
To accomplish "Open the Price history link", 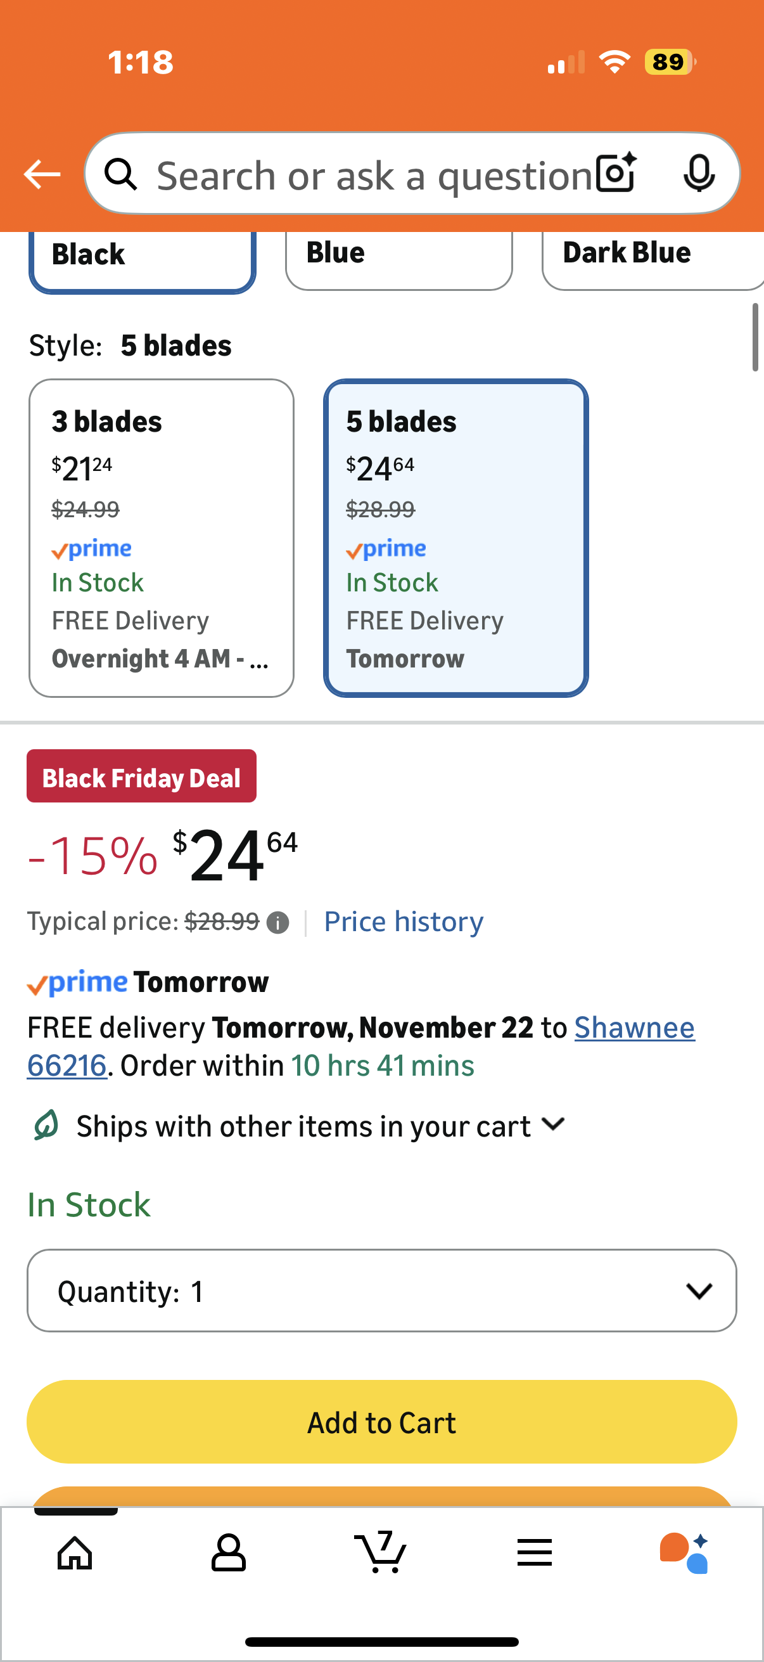I will 404,922.
